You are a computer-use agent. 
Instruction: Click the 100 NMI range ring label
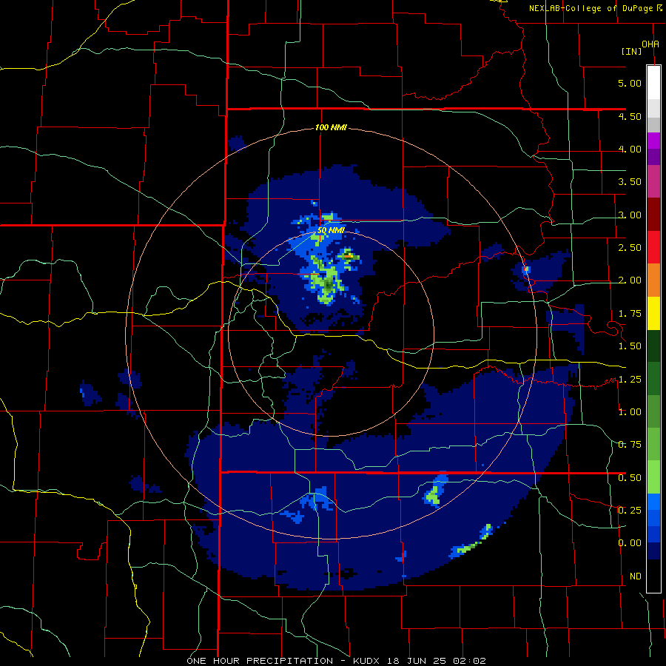pos(331,127)
